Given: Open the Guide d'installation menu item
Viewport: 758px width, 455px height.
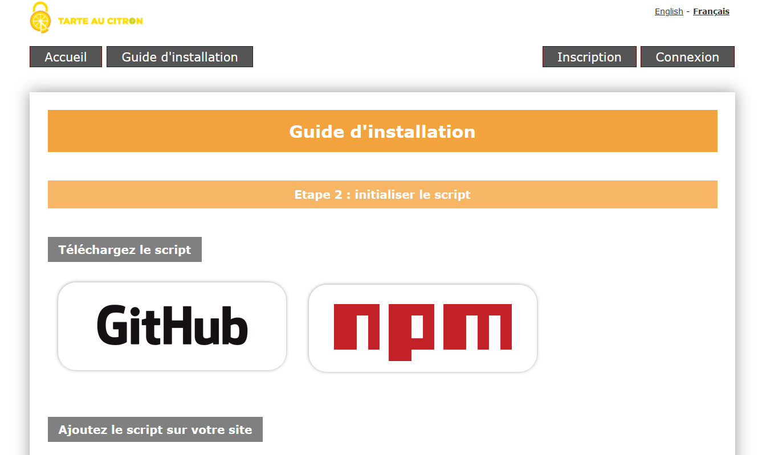Looking at the screenshot, I should (x=180, y=57).
